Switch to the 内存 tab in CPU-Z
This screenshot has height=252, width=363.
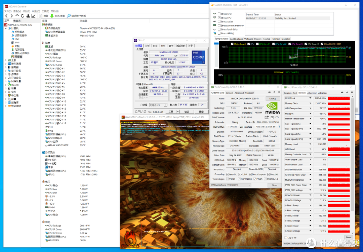[x=155, y=46]
